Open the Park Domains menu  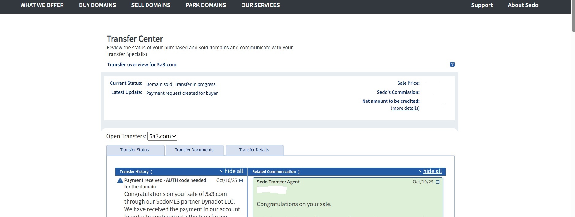(206, 5)
